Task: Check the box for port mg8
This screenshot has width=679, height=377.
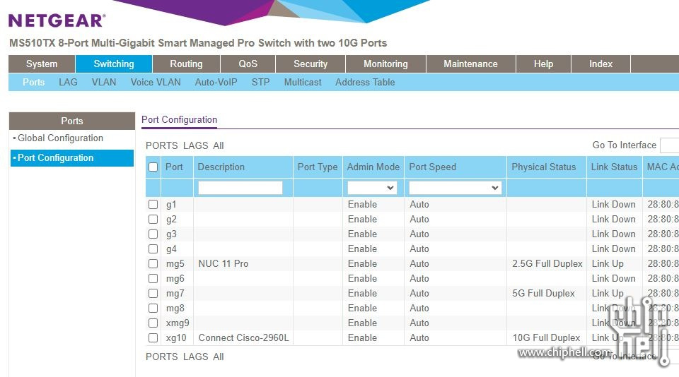Action: (153, 309)
